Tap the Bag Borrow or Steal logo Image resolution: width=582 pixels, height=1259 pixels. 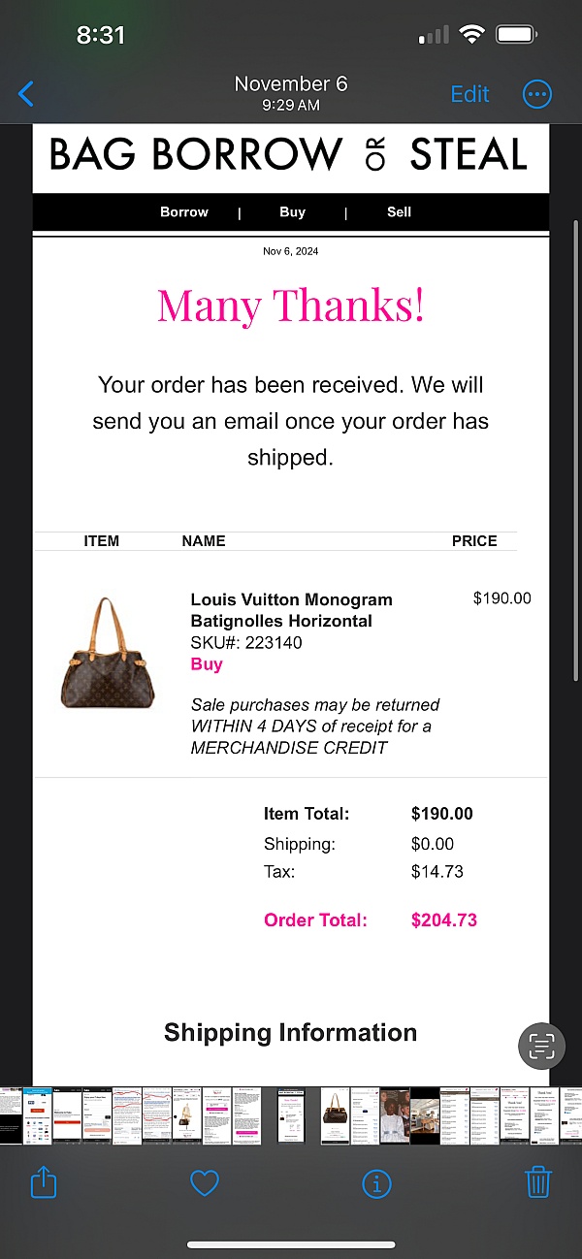[290, 155]
